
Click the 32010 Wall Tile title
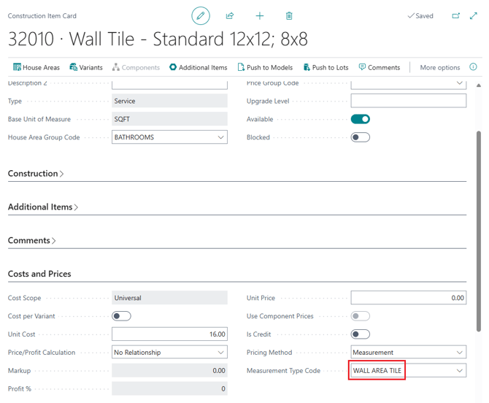point(158,39)
